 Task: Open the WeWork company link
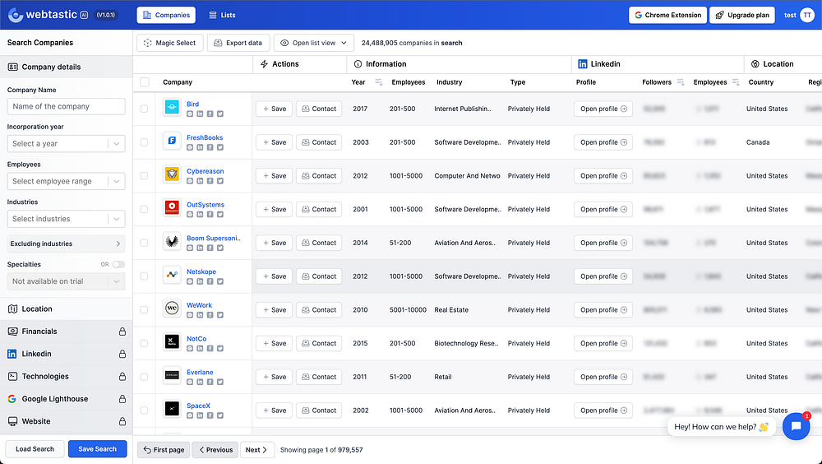point(199,305)
